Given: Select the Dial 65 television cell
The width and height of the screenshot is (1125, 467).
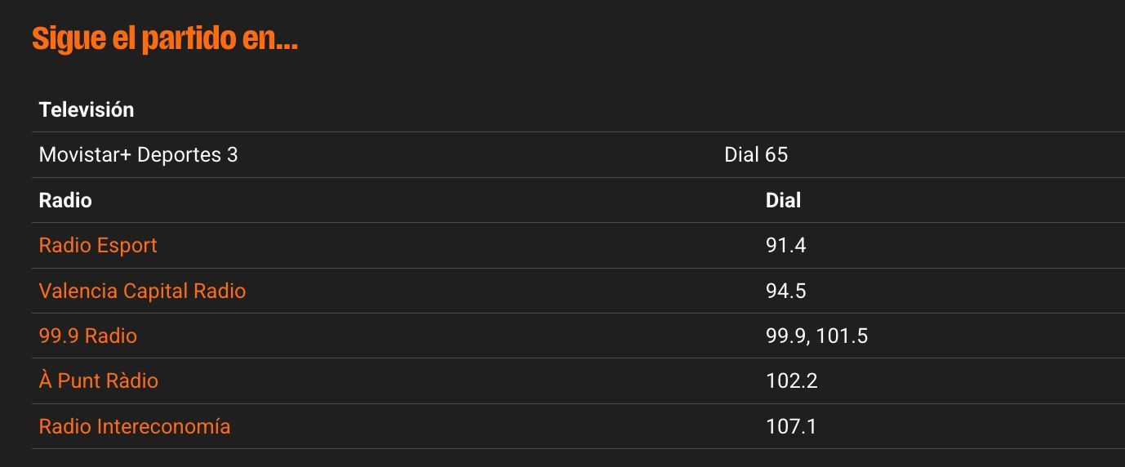Looking at the screenshot, I should (x=755, y=155).
